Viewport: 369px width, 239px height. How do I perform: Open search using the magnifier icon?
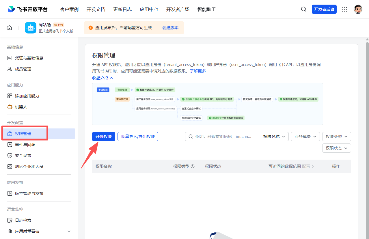pos(303,9)
